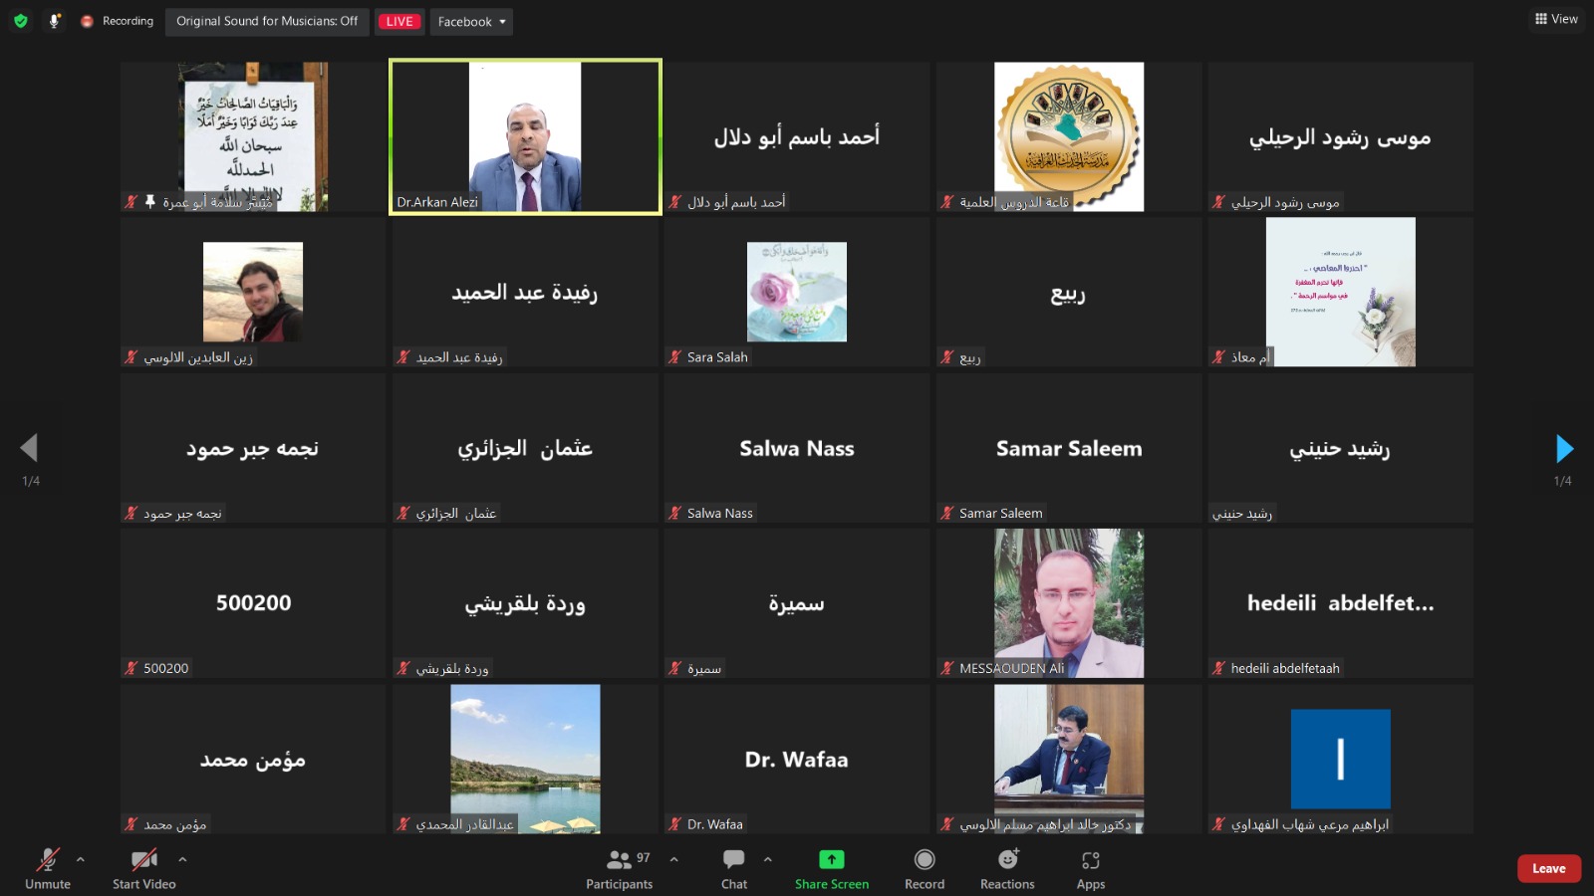Viewport: 1594px width, 896px height.
Task: Go to next gallery page with blue arrow
Action: pos(1564,449)
